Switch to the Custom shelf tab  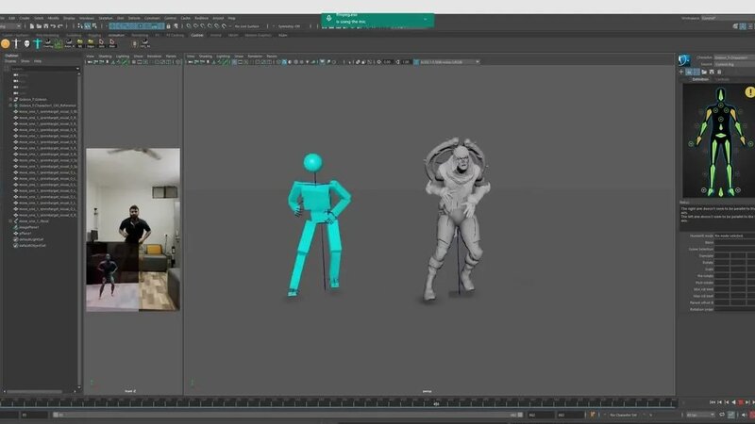(197, 35)
